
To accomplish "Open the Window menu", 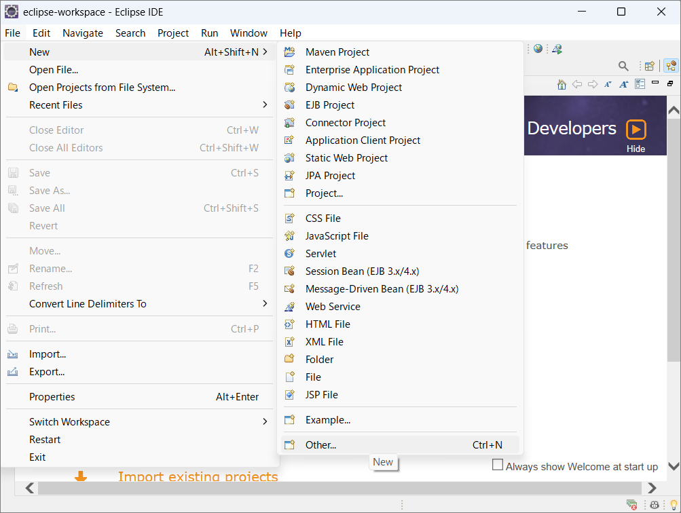I will (x=249, y=33).
